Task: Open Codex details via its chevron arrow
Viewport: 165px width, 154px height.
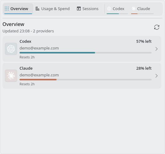Action: [156, 49]
